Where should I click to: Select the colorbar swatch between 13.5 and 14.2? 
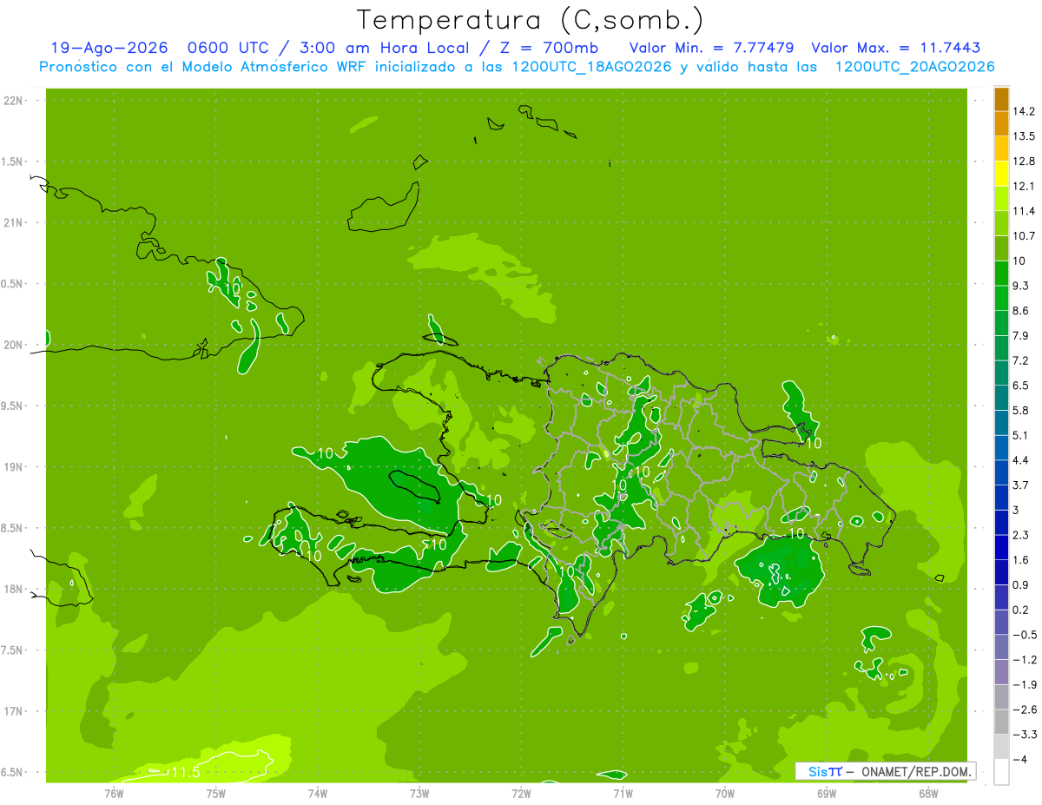1001,123
